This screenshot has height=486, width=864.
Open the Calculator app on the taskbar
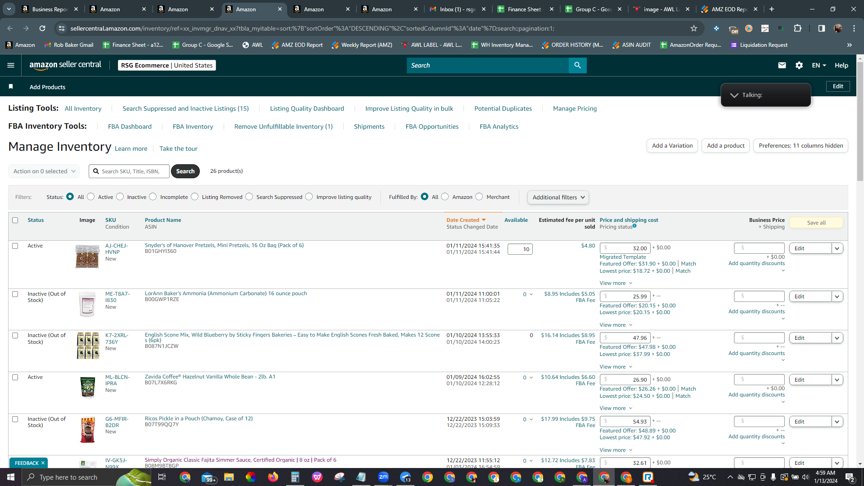click(295, 477)
